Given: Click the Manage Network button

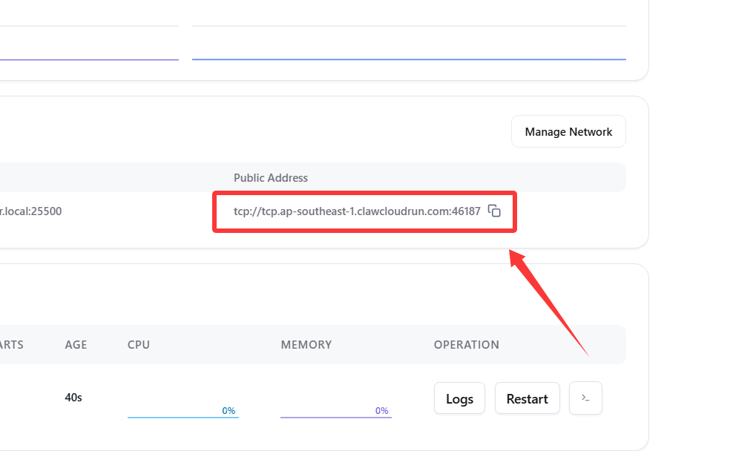Looking at the screenshot, I should 568,132.
